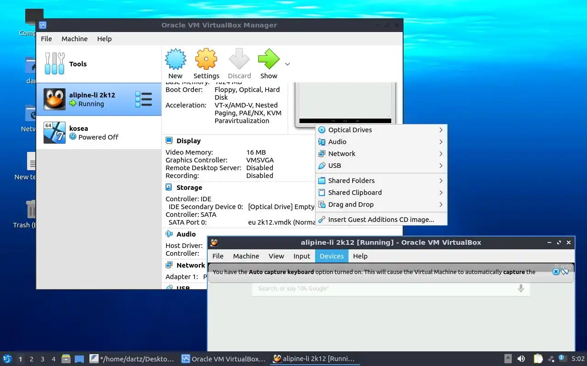Click the Audio speaker icon in Devices menu
This screenshot has width=587, height=366.
[321, 142]
